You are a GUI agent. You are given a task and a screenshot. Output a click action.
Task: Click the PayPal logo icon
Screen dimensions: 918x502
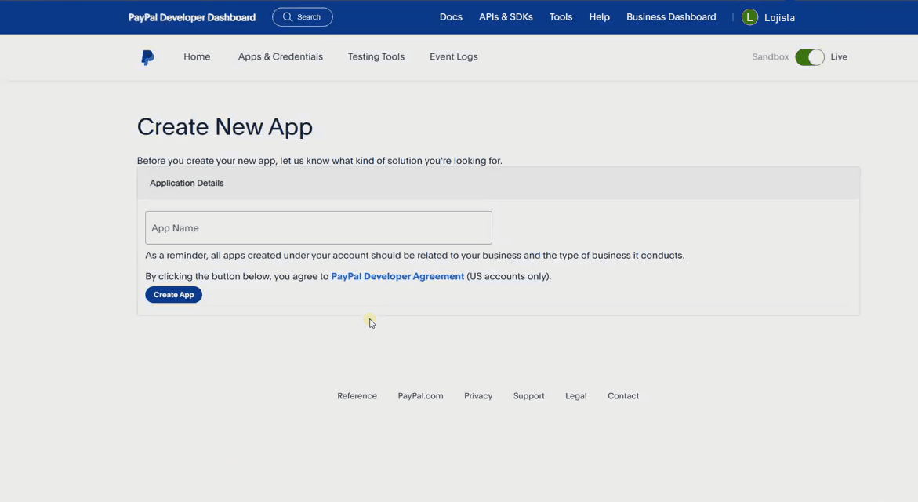point(147,57)
